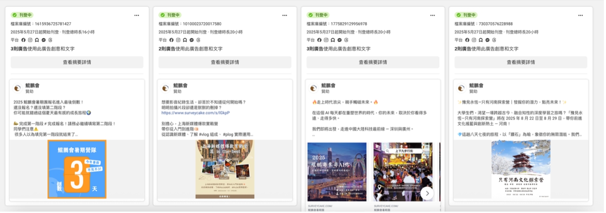Click Messenger platform icon on ad 10100023720017580
This screenshot has width=606, height=213.
[192, 40]
